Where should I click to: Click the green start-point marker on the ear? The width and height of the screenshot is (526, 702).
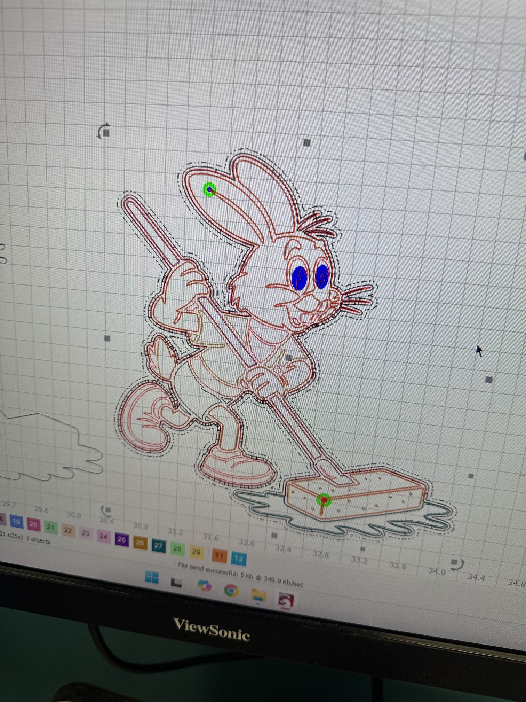209,190
